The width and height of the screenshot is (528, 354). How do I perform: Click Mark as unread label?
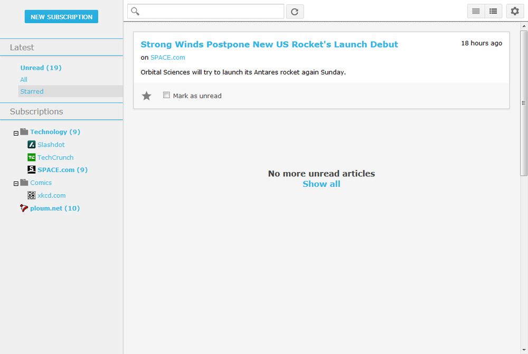click(197, 96)
